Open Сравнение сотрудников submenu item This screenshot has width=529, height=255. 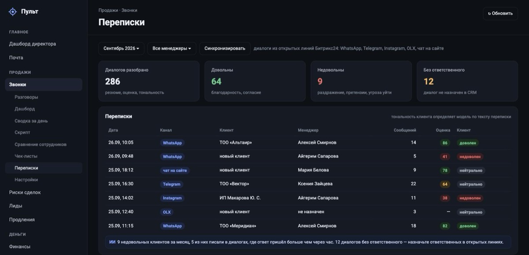[x=41, y=144]
